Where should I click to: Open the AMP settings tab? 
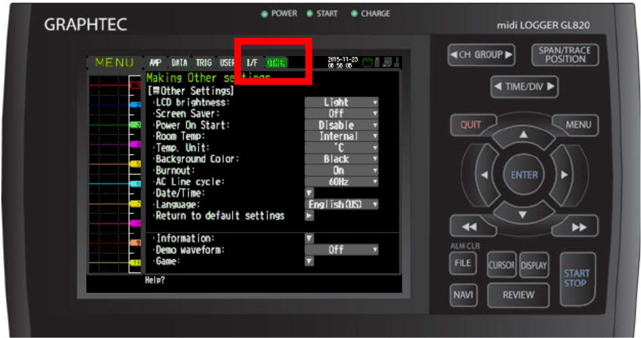(155, 63)
